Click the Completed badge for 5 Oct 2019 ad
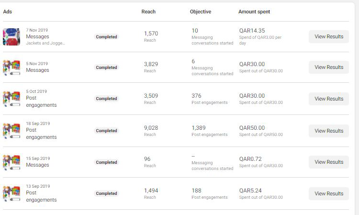Image resolution: width=359 pixels, height=215 pixels. coord(106,99)
